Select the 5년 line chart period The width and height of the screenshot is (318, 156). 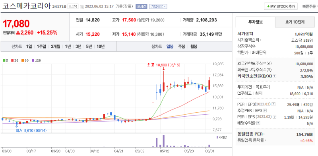[89, 47]
